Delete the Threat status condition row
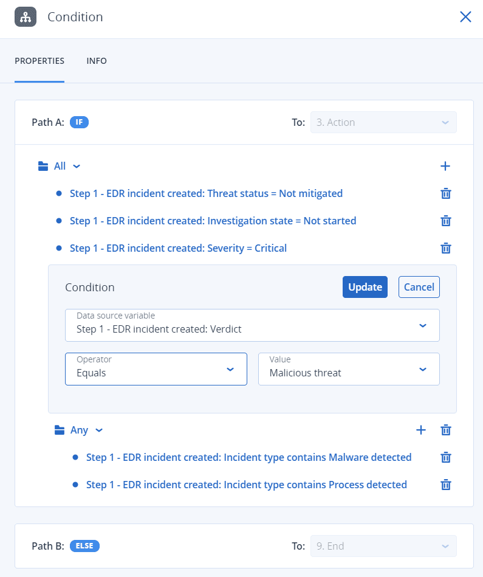This screenshot has width=483, height=577. click(445, 193)
